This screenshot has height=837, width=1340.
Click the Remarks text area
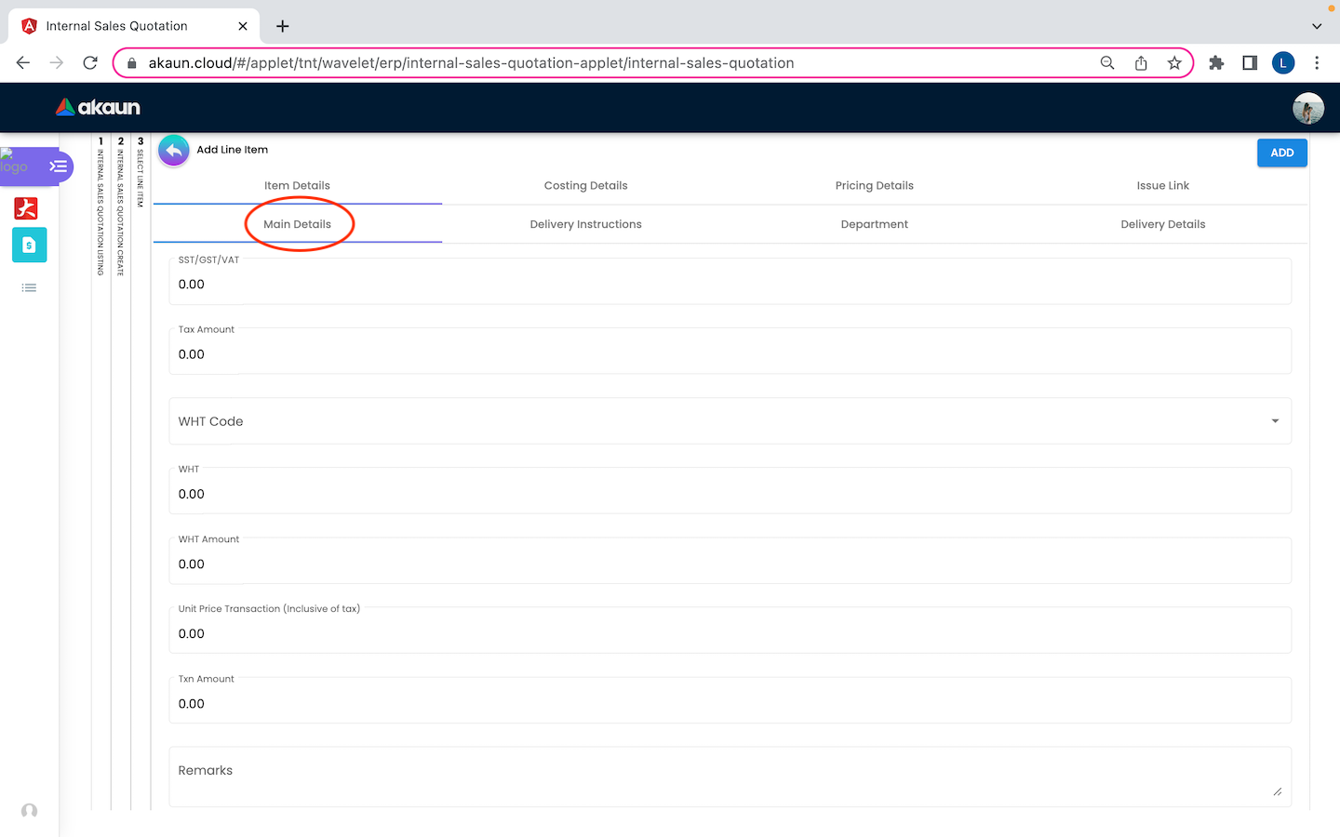click(730, 777)
